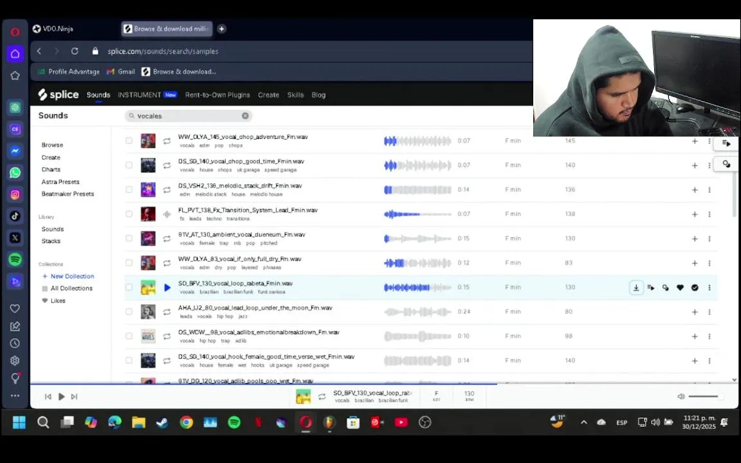The width and height of the screenshot is (741, 463).
Task: Open Opera sidebar settings gear
Action: 15,361
